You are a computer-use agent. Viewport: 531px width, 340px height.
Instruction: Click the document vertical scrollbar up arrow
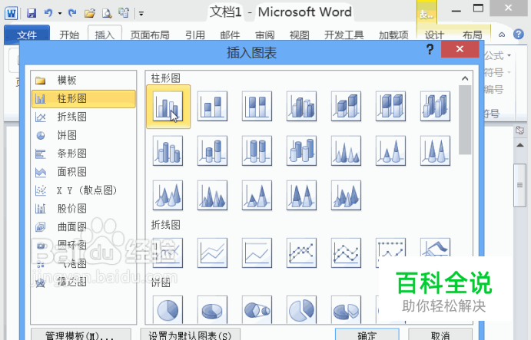coord(520,145)
